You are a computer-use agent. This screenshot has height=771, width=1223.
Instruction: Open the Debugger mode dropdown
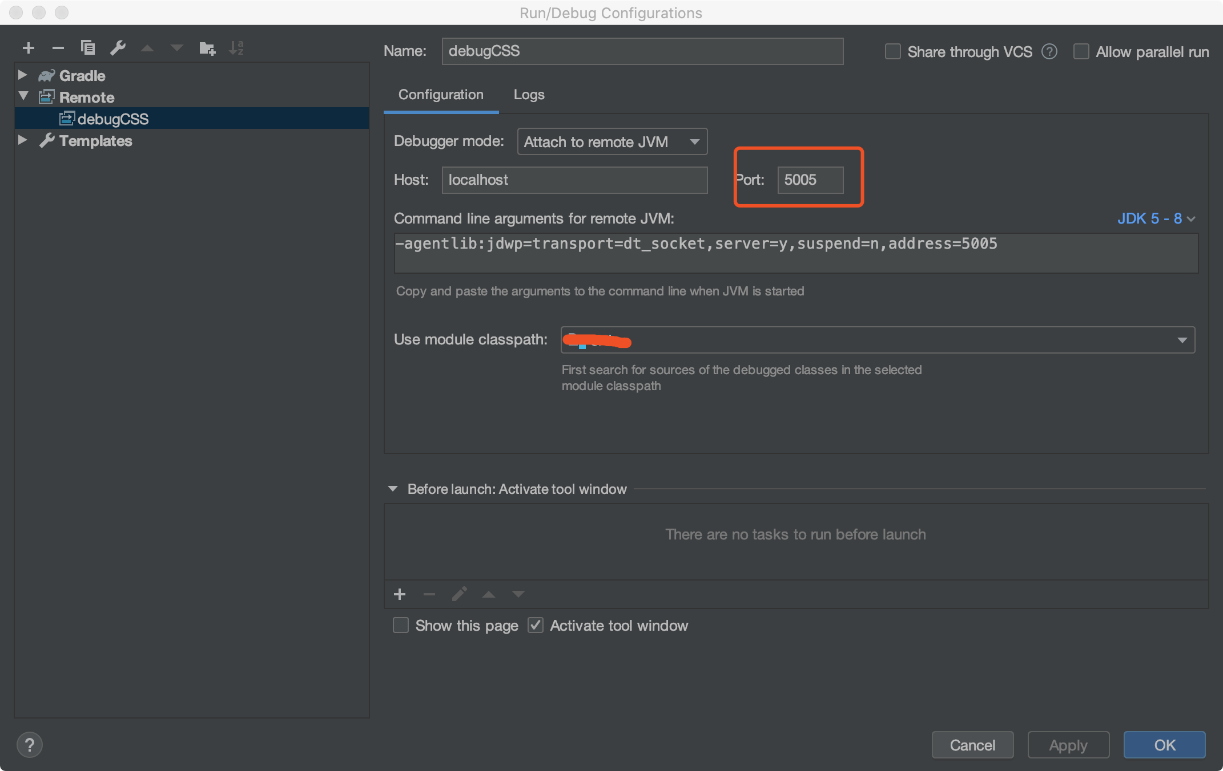612,141
